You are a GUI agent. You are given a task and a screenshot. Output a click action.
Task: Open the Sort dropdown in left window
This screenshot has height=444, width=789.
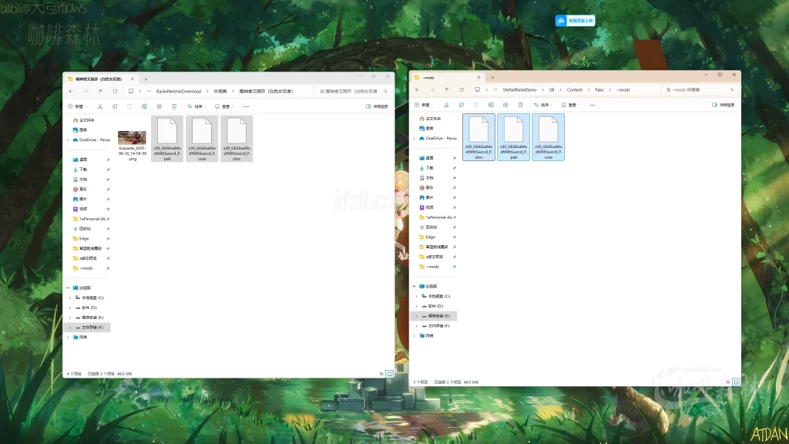point(196,106)
